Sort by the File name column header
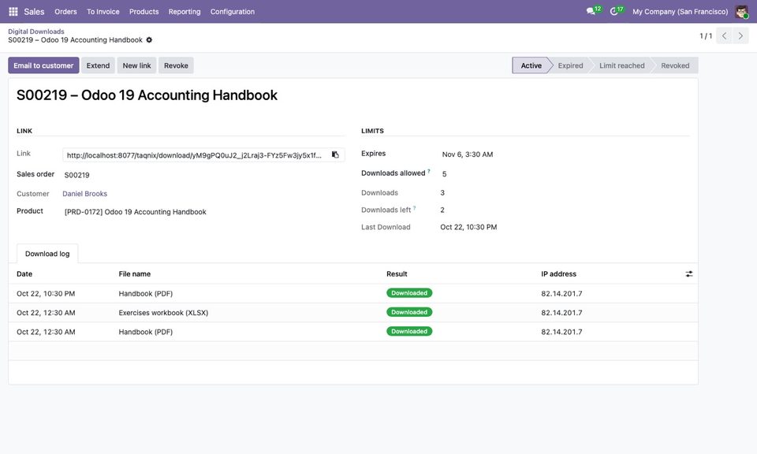 click(135, 274)
